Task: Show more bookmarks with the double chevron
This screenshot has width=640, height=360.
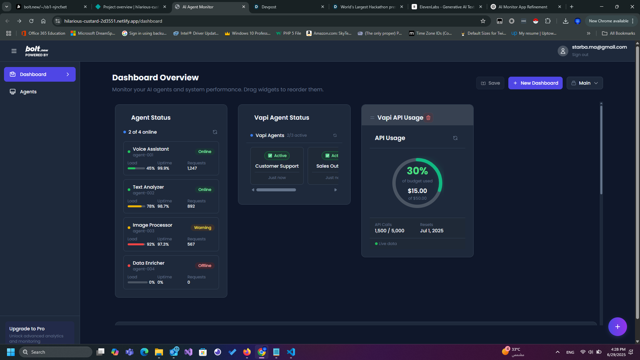Action: [x=588, y=33]
